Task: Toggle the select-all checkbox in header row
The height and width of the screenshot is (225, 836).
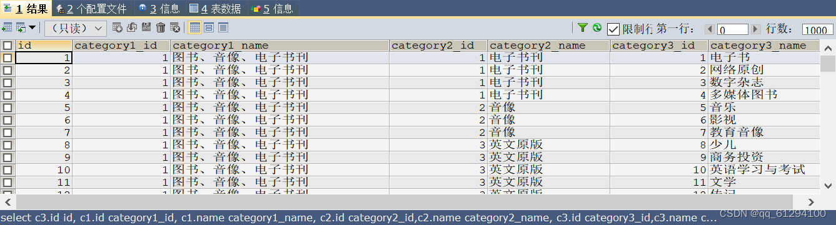Action: pyautogui.click(x=8, y=45)
